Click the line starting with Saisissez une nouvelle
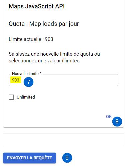 click(54, 54)
